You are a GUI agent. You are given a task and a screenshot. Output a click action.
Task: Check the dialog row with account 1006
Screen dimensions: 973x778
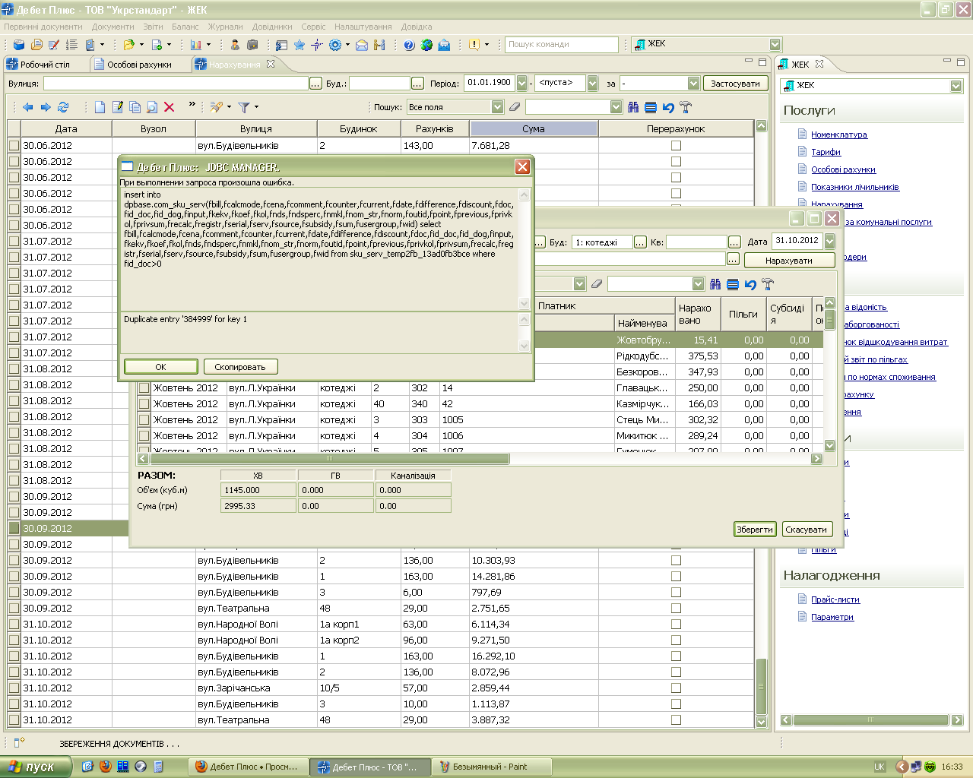point(144,435)
